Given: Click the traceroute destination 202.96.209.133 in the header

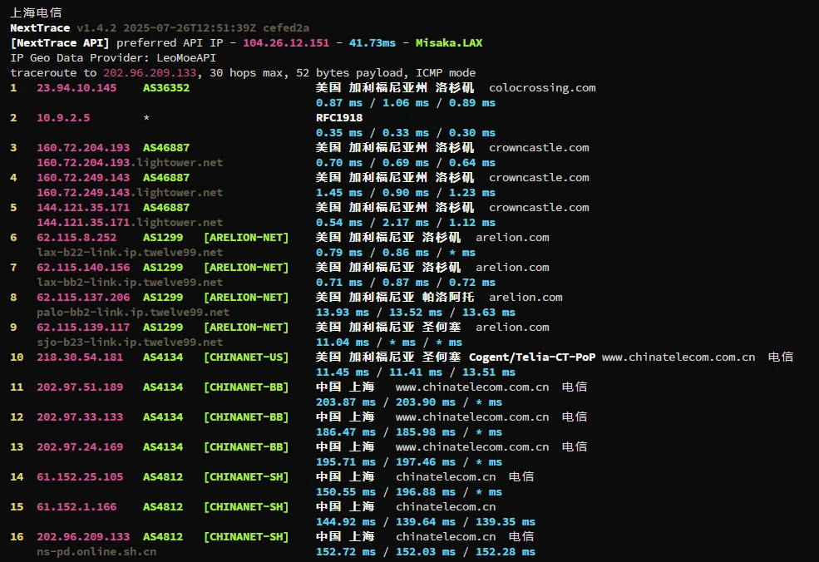Looking at the screenshot, I should coord(153,72).
